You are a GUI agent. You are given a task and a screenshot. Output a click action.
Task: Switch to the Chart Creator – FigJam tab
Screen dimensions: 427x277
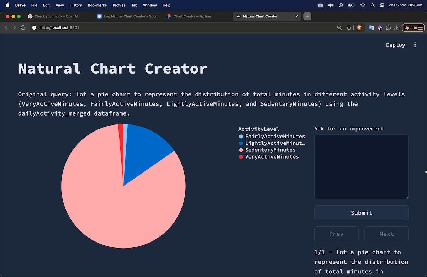click(192, 16)
